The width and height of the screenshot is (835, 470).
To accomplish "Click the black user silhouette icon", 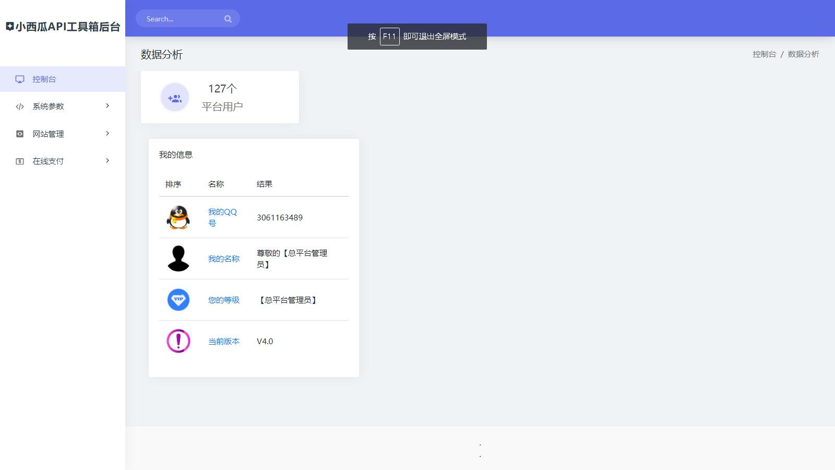I will pyautogui.click(x=178, y=258).
